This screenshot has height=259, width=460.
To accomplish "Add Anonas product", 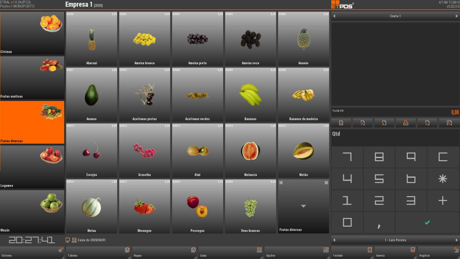I will tap(92, 95).
